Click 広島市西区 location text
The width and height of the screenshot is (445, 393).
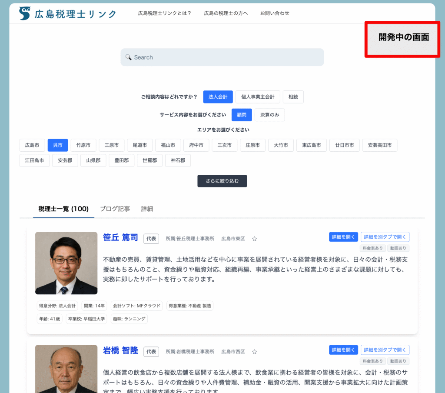233,352
